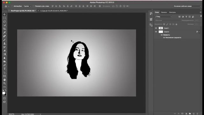204x115 pixels.
Task: Select the Zoom tool
Action: pyautogui.click(x=4, y=83)
